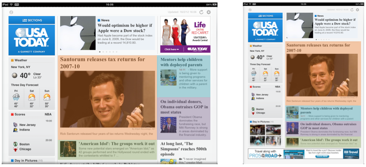
Task: Tap Sunday's sun forecast icon in landscape view
Action: (x=47, y=97)
